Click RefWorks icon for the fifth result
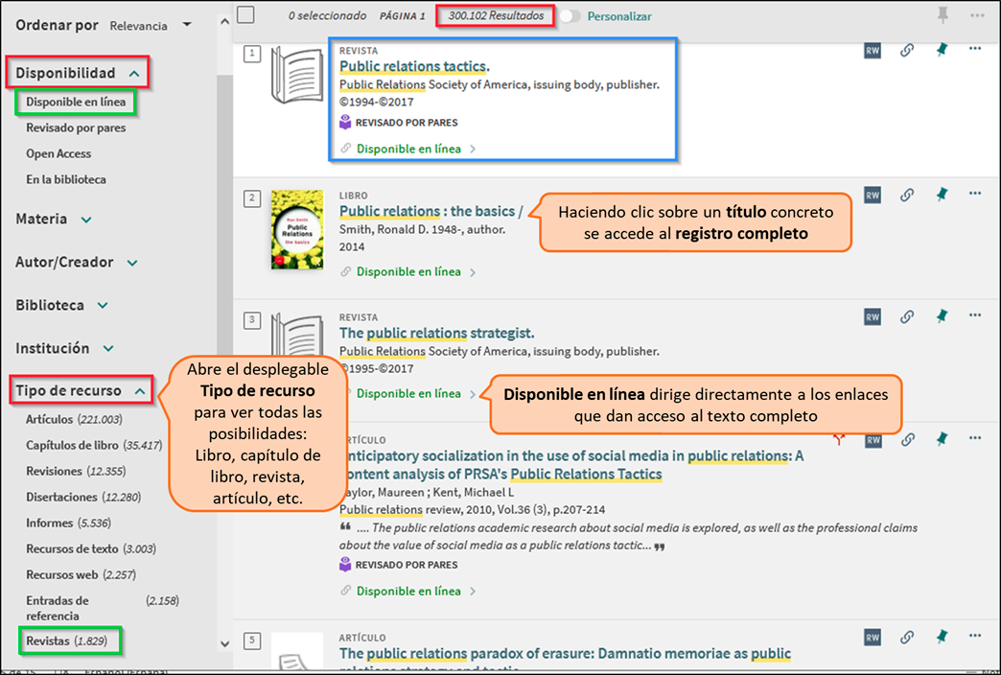The image size is (1001, 675). pyautogui.click(x=872, y=638)
